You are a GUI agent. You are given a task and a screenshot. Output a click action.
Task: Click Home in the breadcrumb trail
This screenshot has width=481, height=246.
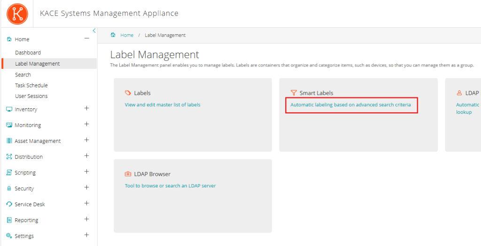pos(126,35)
